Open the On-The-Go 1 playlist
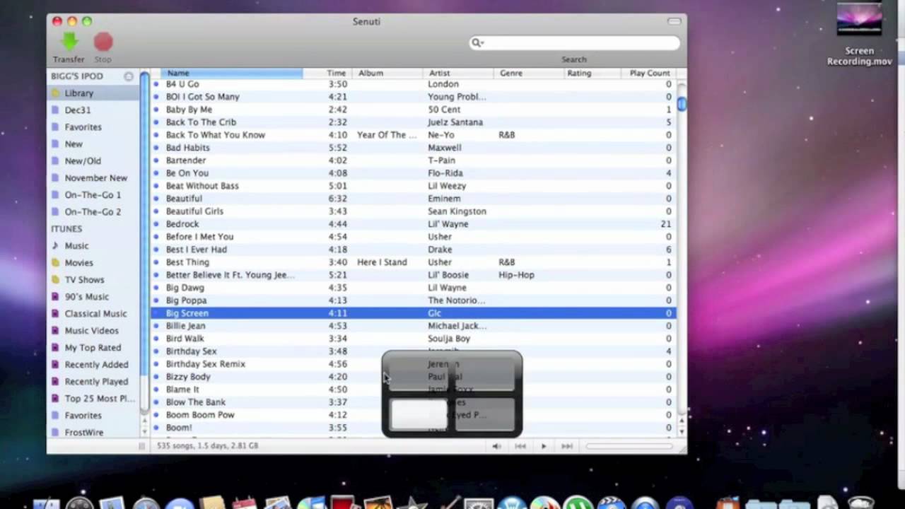This screenshot has height=509, width=905. pos(93,195)
